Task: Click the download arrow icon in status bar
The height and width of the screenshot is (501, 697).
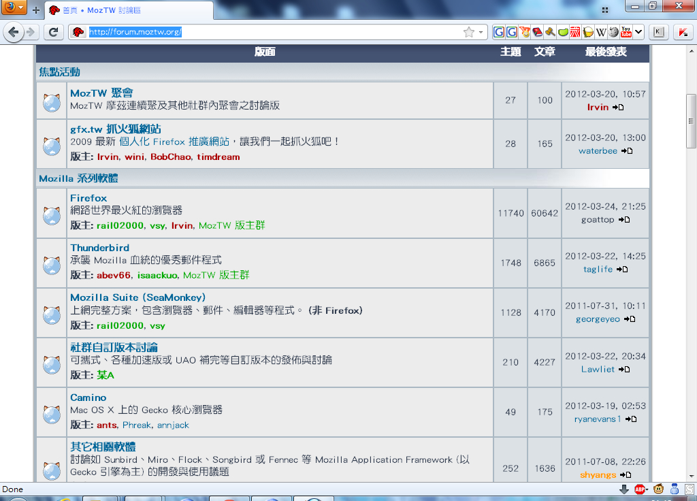Action: click(x=623, y=489)
